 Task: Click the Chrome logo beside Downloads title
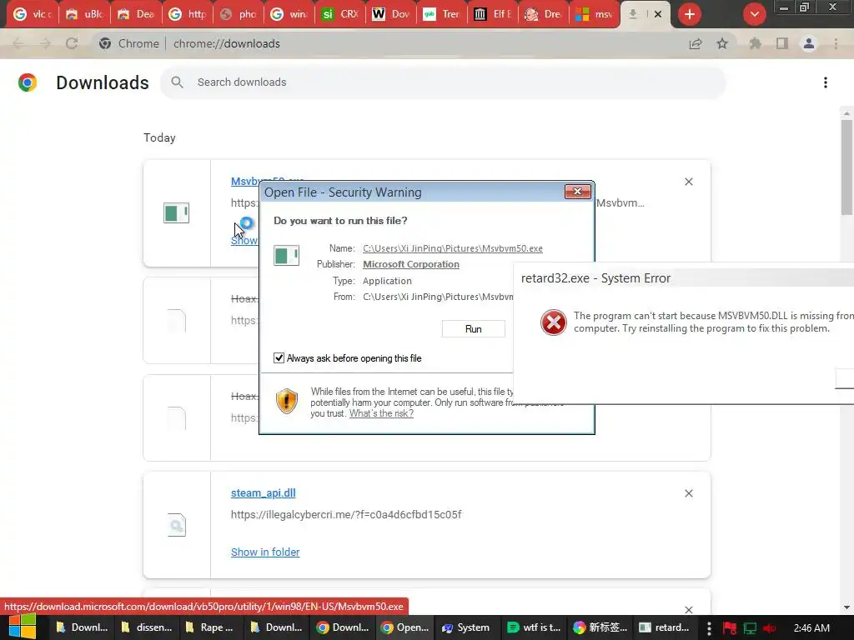pos(28,82)
